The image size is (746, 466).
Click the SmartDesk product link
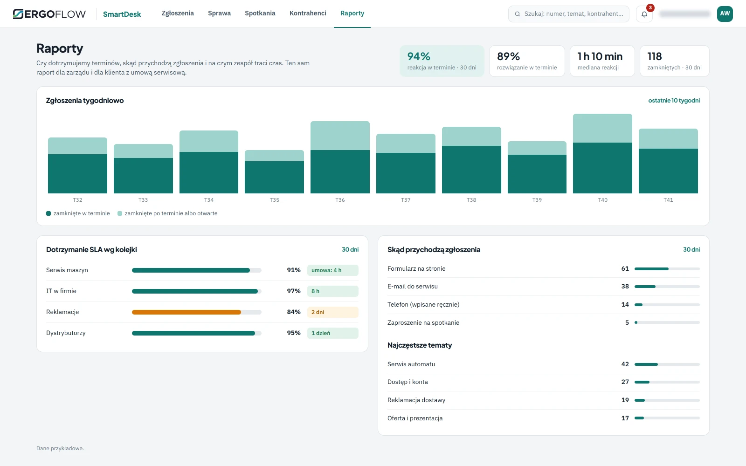[122, 14]
